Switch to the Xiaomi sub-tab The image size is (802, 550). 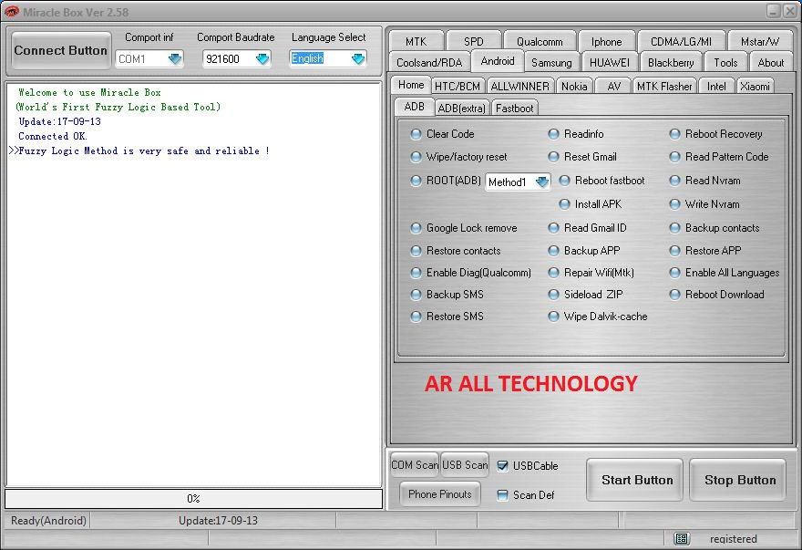755,86
